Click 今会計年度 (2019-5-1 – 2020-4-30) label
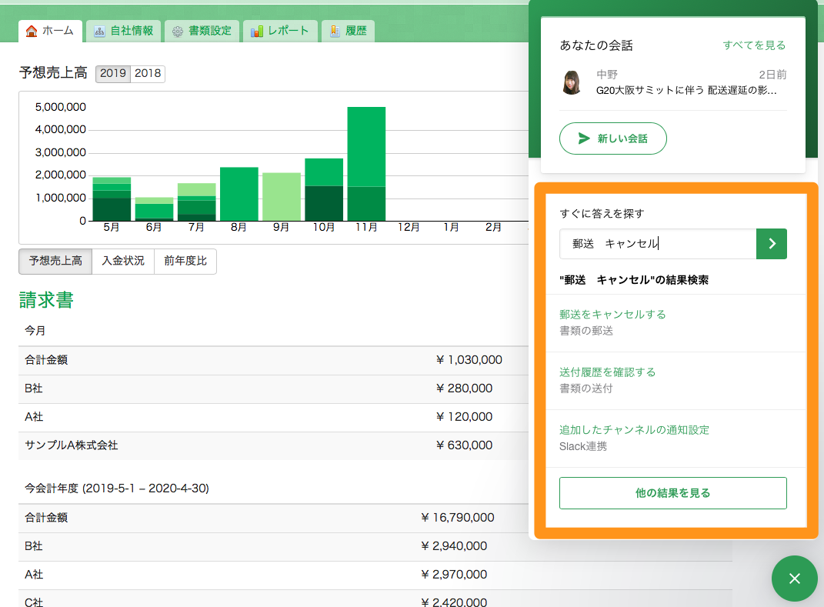The width and height of the screenshot is (824, 607). pyautogui.click(x=117, y=489)
